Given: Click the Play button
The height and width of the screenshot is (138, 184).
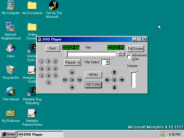Looking at the screenshot, I should [x=72, y=80].
